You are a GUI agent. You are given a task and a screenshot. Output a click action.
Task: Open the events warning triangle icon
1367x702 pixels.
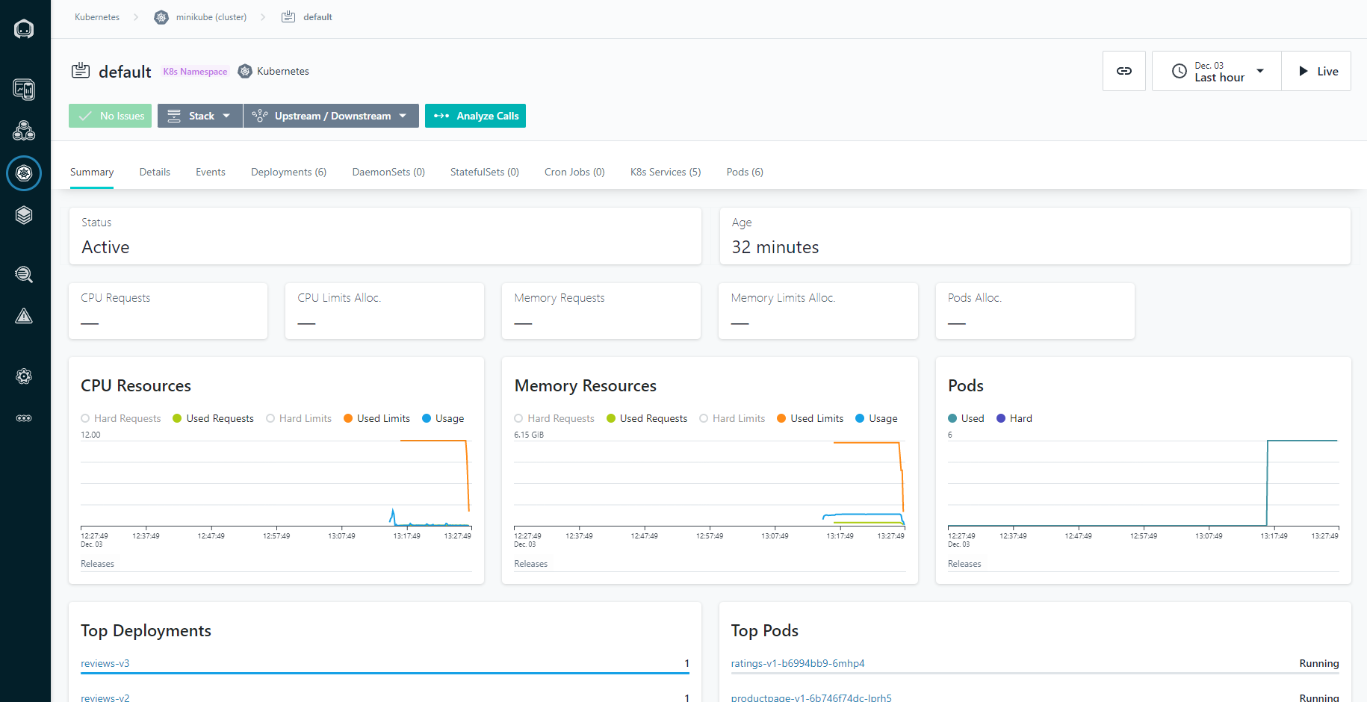(x=24, y=316)
